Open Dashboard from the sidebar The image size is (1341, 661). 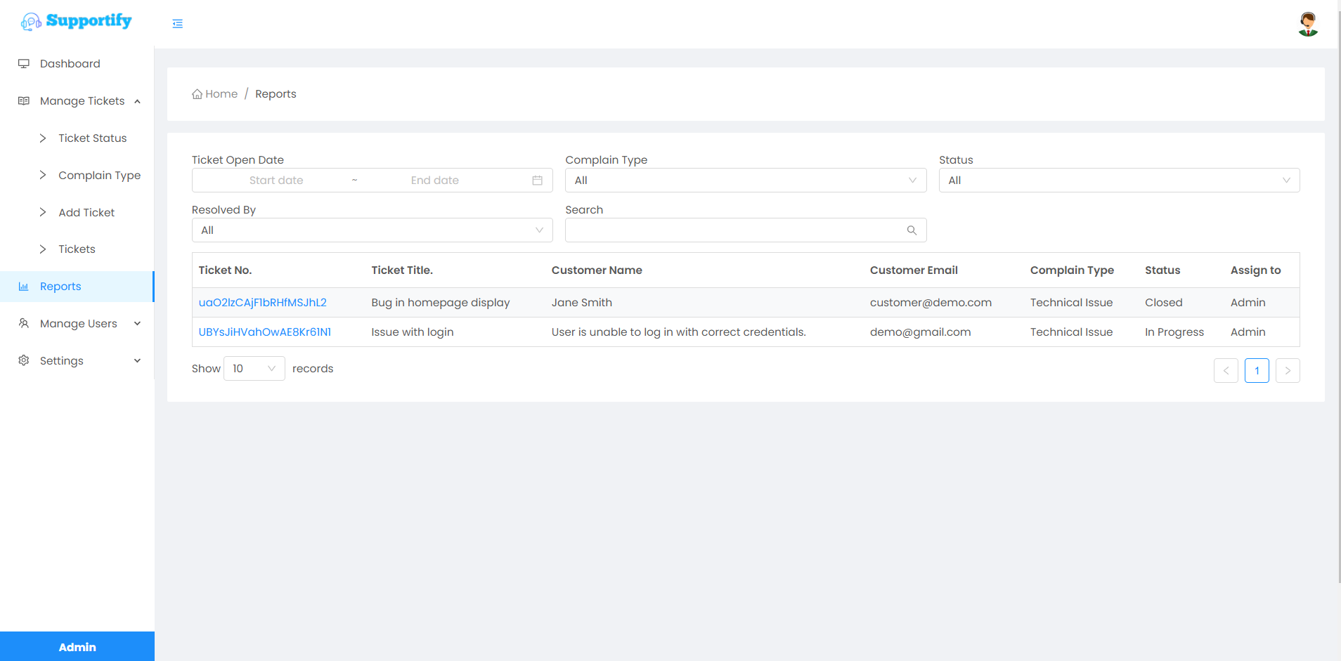[x=70, y=64]
